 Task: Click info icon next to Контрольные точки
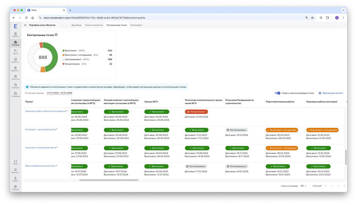pyautogui.click(x=56, y=35)
